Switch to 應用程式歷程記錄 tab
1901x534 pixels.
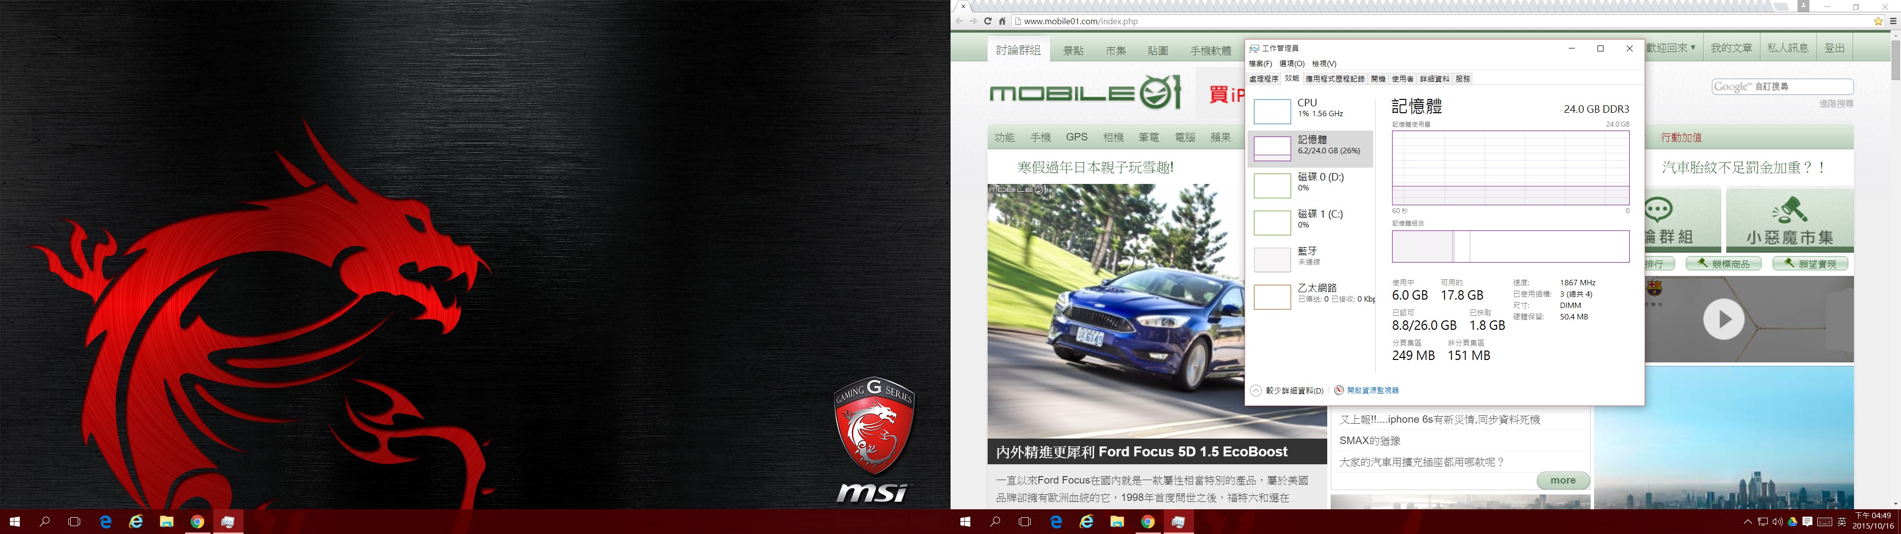pyautogui.click(x=1335, y=79)
